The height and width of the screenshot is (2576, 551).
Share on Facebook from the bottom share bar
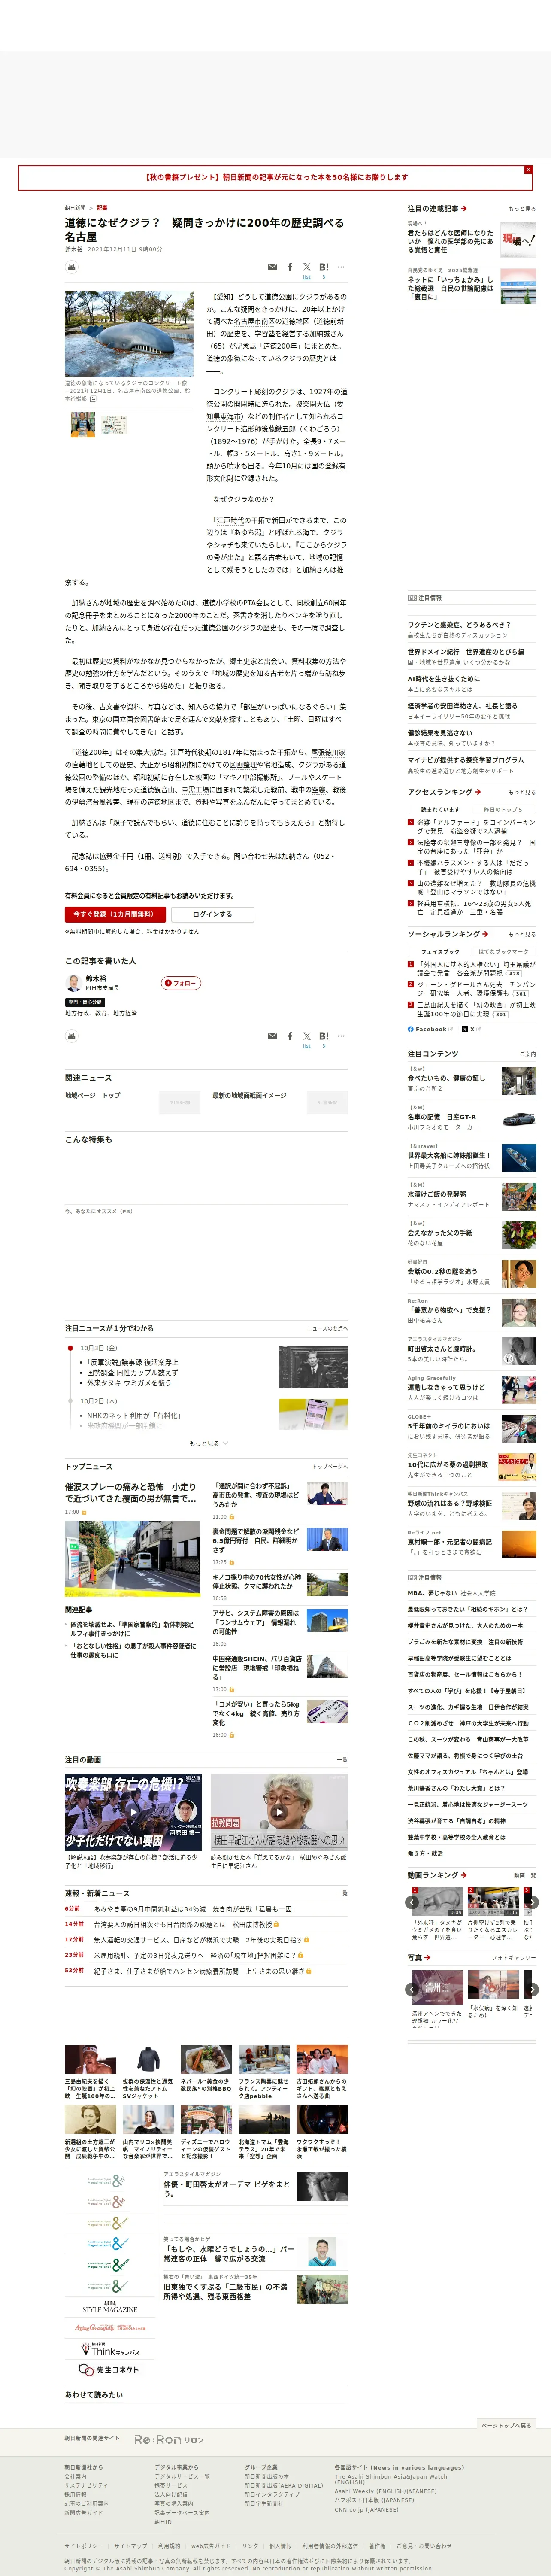290,1036
